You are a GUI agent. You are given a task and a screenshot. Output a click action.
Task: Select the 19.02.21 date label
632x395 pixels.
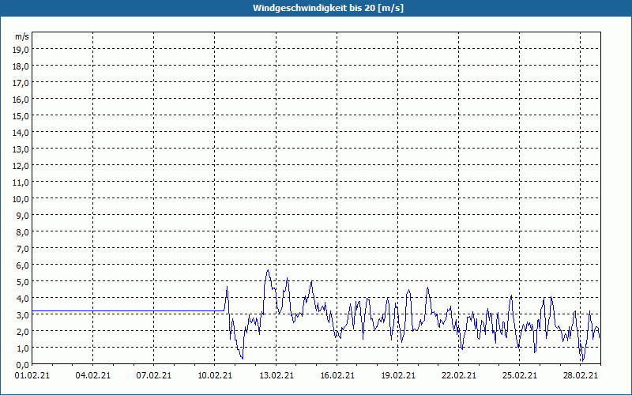[397, 376]
